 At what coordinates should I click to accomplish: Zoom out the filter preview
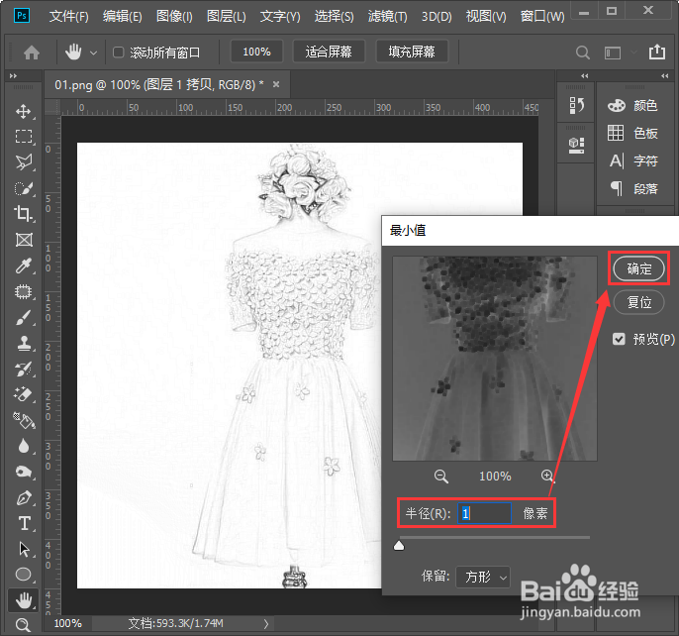pos(440,477)
